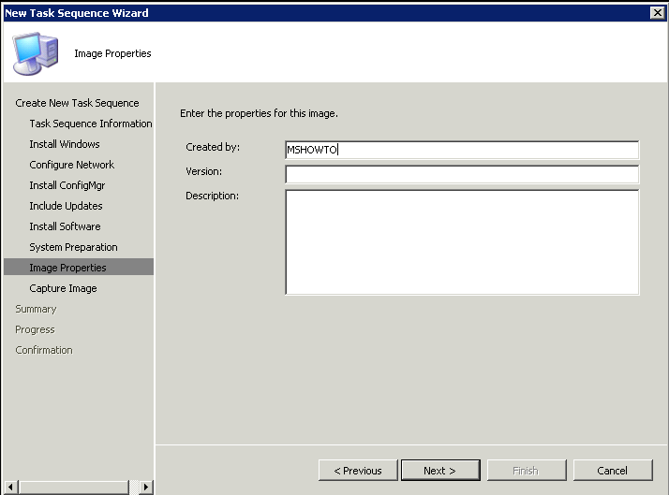Click sidebar scrollbar left arrow
Viewport: 669px width, 495px height.
(x=11, y=487)
